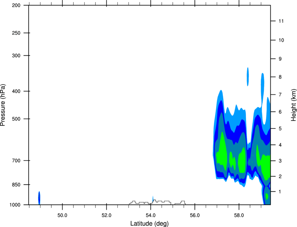Image resolution: width=297 pixels, height=227 pixels.
Task: Click the 52.0 latitude tick label
Action: 107,215
